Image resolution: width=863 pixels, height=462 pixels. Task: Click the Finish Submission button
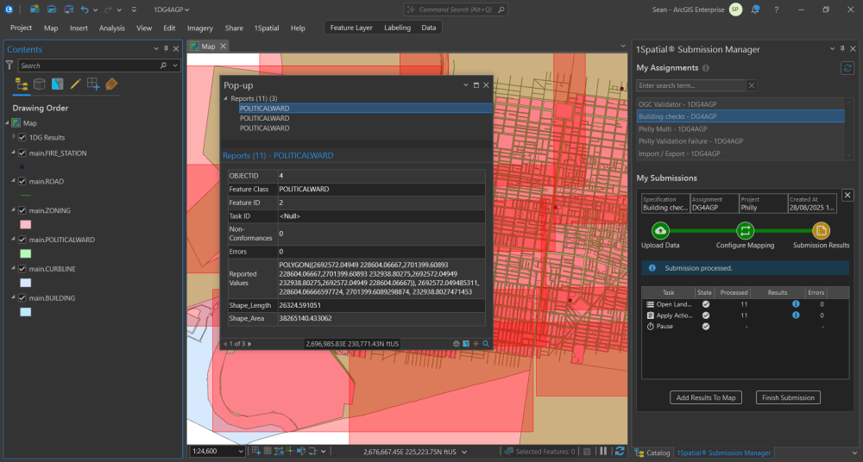click(788, 397)
